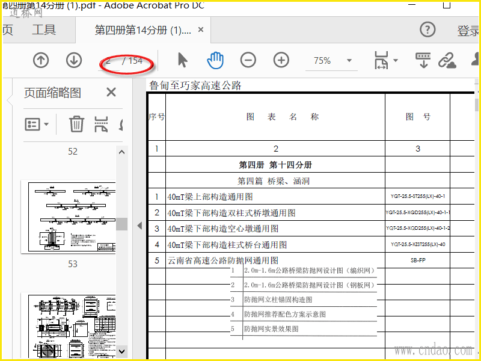Viewport: 481px width, 361px height.
Task: Click the page number input field
Action: click(x=108, y=61)
